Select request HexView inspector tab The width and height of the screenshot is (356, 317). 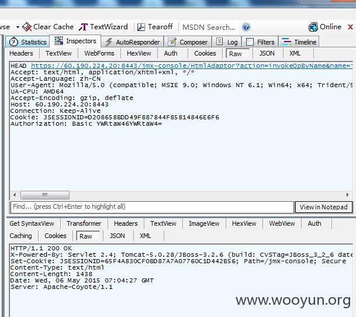point(139,53)
